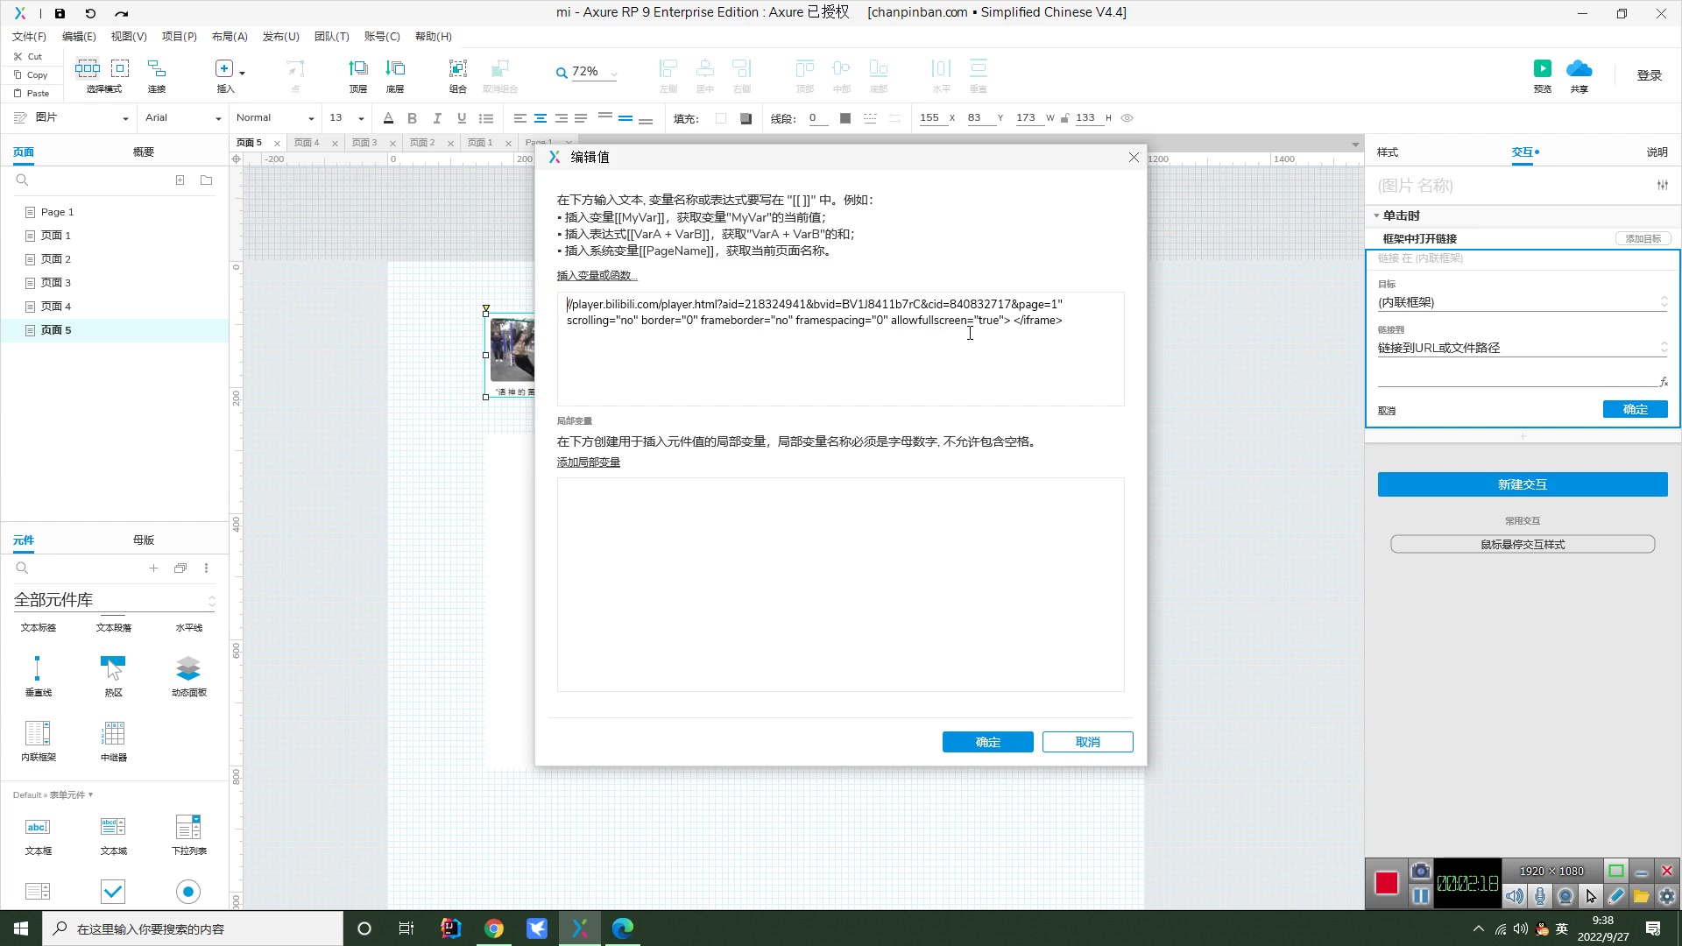Toggle bold formatting in the toolbar

(413, 118)
